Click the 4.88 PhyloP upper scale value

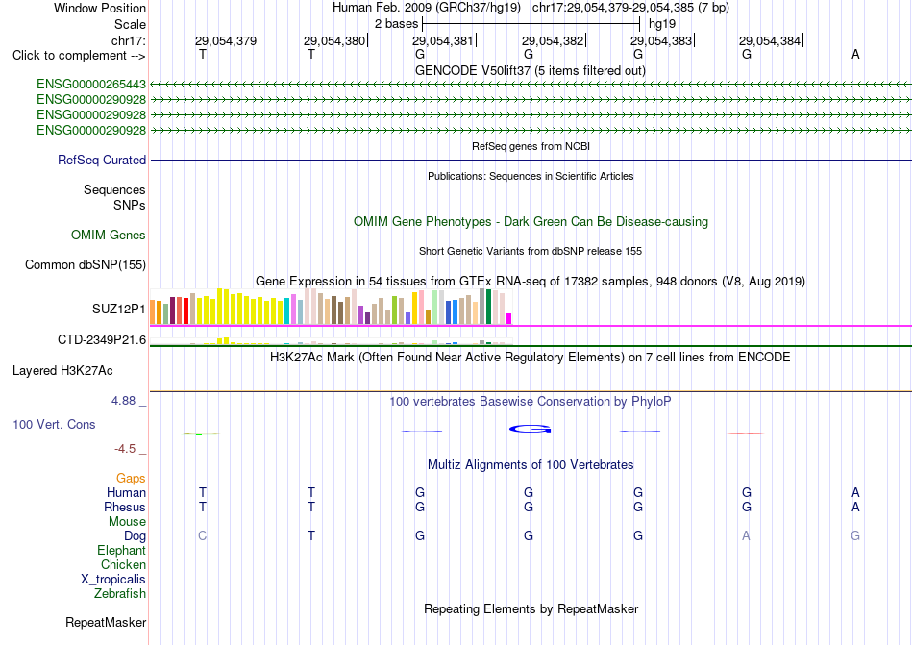coord(123,401)
